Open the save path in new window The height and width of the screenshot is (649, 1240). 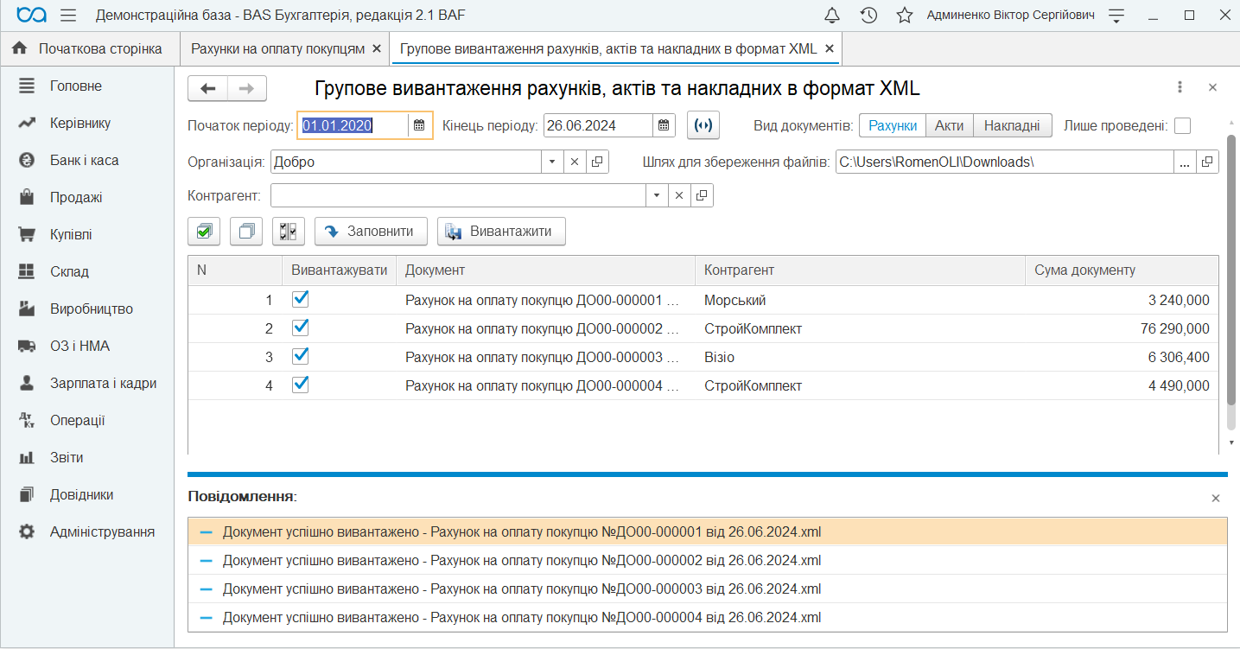(1208, 162)
